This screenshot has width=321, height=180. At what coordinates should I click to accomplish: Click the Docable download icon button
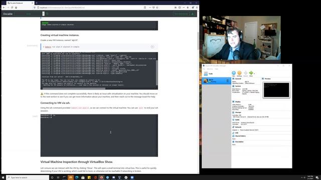pyautogui.click(x=192, y=14)
